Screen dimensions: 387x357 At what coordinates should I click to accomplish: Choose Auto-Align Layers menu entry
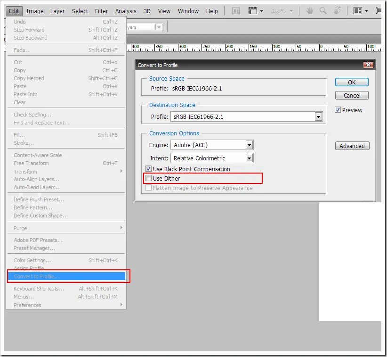click(66, 179)
